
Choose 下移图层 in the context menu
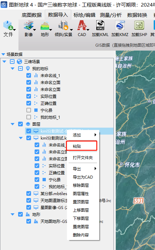pos(83,219)
